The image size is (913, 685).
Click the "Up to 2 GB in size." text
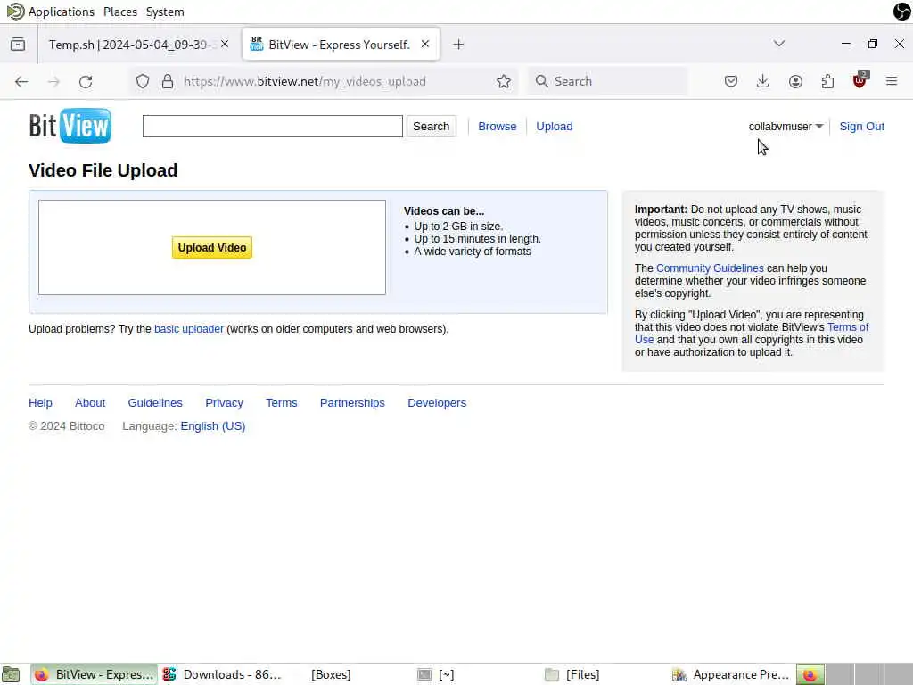point(458,227)
